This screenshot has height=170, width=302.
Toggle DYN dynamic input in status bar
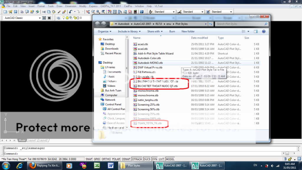pos(155,159)
